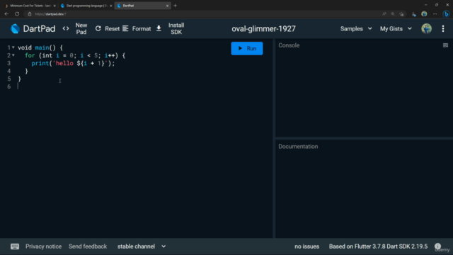The height and width of the screenshot is (255, 453).
Task: Click the Console panel heading
Action: 289,45
